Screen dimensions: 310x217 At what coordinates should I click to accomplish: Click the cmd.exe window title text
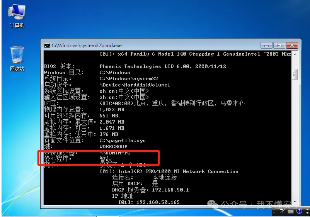click(87, 46)
